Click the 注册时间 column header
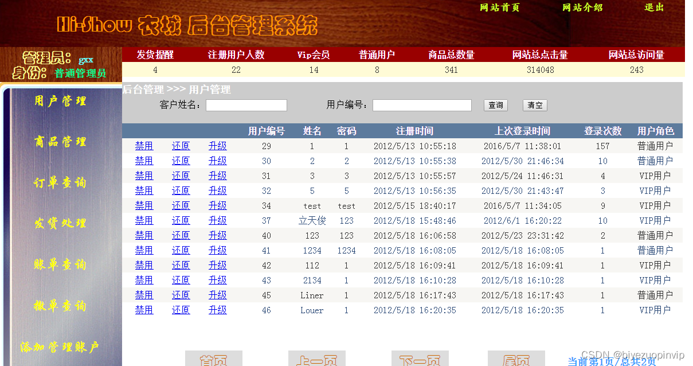 pyautogui.click(x=415, y=131)
